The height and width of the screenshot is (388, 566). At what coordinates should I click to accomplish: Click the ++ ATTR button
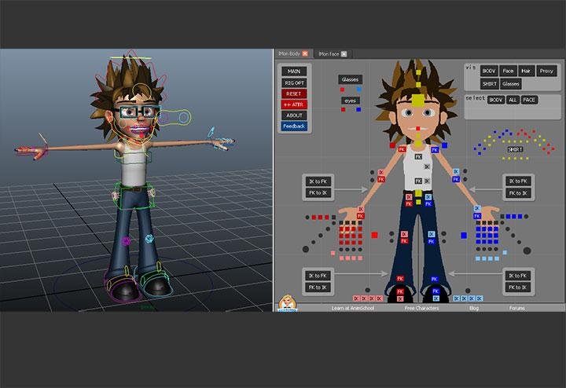tap(294, 104)
